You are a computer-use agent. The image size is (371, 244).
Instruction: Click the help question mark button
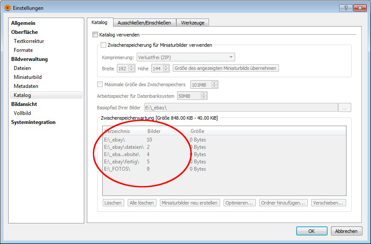(346, 8)
